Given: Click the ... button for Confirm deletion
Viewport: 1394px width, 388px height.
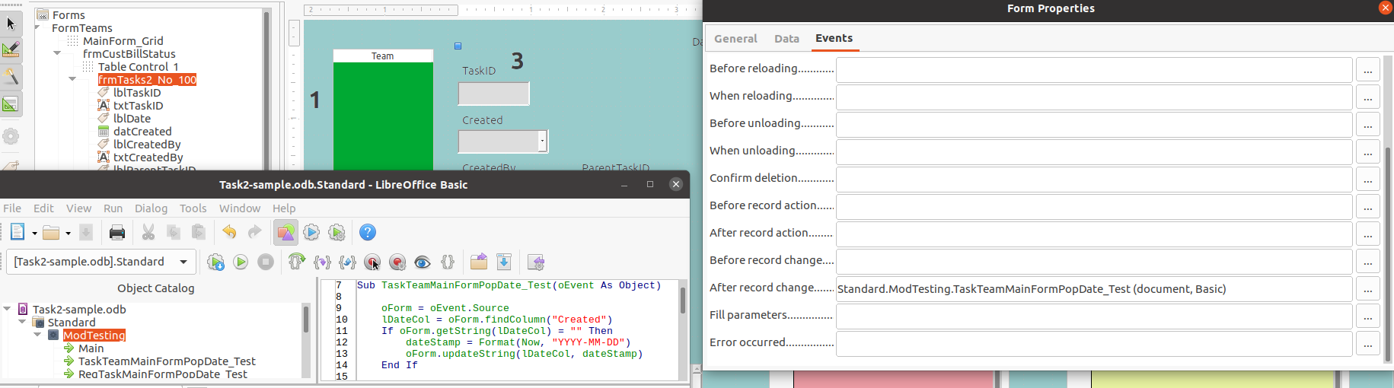Looking at the screenshot, I should pyautogui.click(x=1367, y=180).
